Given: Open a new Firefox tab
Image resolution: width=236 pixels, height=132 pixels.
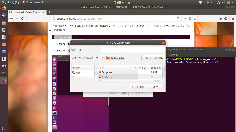Looking at the screenshot, I should click(x=49, y=12).
